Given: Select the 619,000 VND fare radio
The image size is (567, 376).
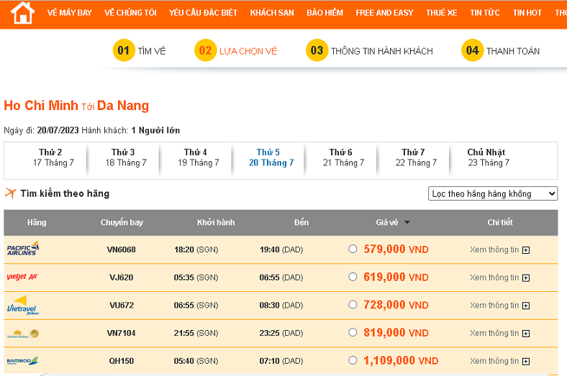Looking at the screenshot, I should click(353, 277).
